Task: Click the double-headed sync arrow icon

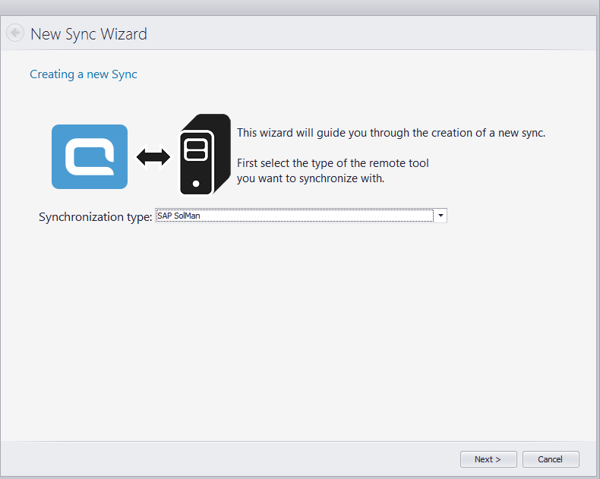Action: tap(153, 156)
